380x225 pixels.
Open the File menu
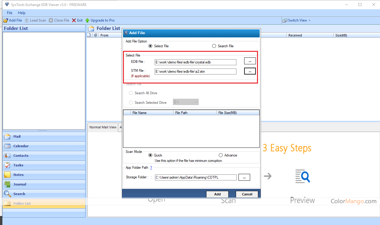(x=10, y=13)
